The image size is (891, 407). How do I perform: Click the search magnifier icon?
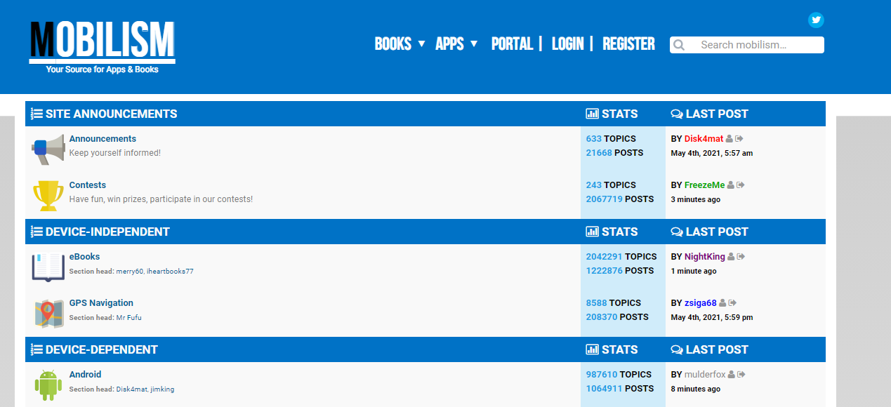678,45
